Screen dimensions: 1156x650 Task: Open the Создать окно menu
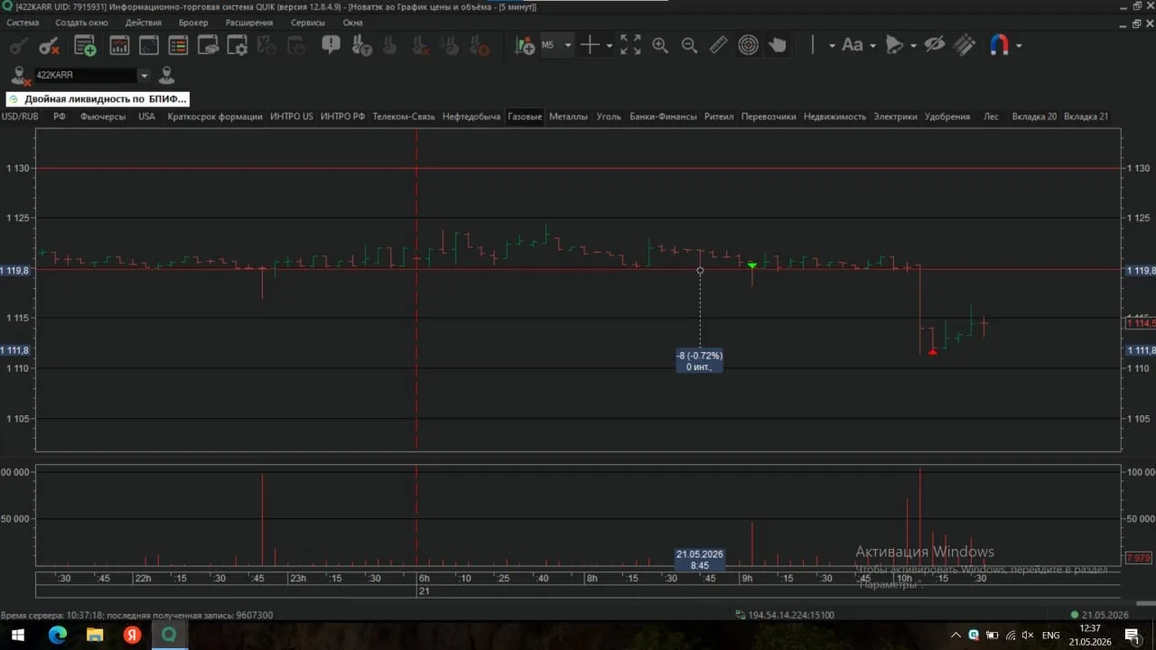pyautogui.click(x=81, y=23)
